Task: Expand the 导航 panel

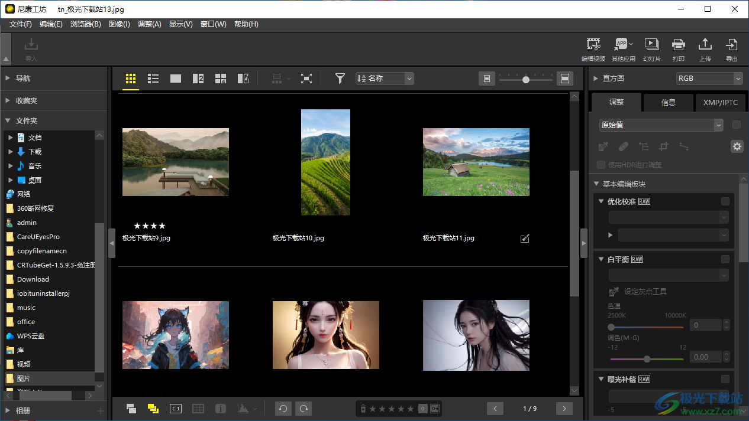Action: [x=7, y=79]
